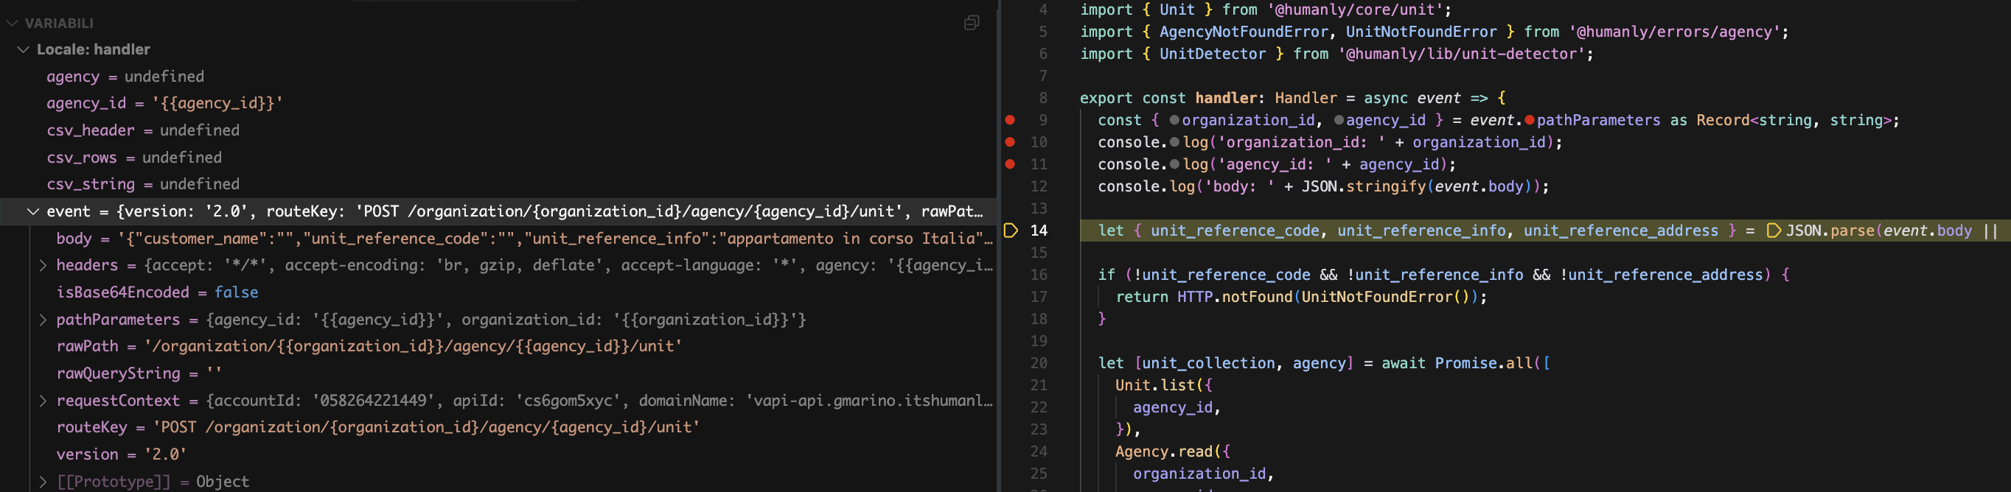The width and height of the screenshot is (2011, 492).
Task: Collapse the event variable
Action: click(x=32, y=211)
